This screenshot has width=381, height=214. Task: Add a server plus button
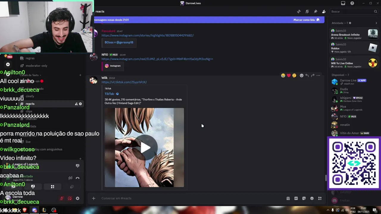point(8,64)
